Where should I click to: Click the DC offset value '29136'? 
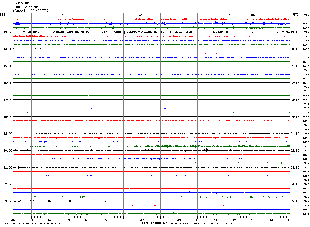[x=305, y=201]
